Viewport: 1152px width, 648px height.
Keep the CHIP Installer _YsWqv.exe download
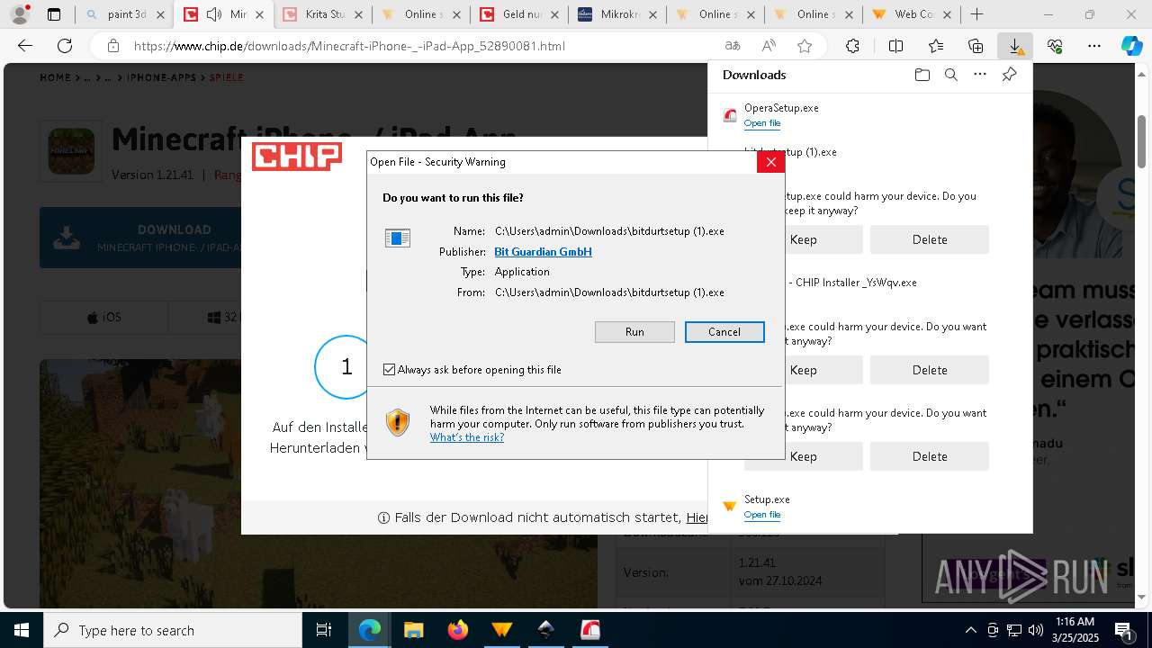click(x=803, y=370)
